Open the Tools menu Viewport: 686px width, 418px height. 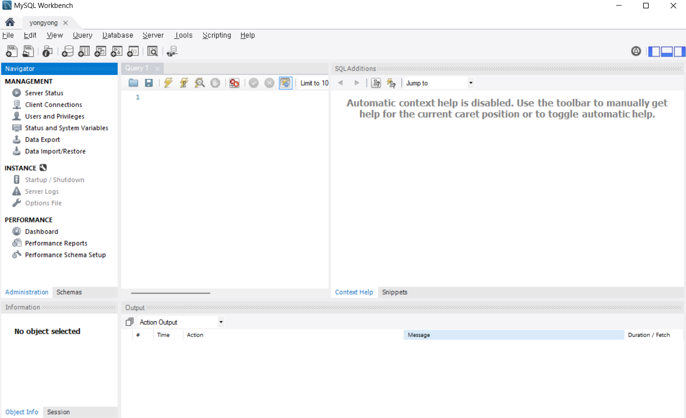[184, 35]
